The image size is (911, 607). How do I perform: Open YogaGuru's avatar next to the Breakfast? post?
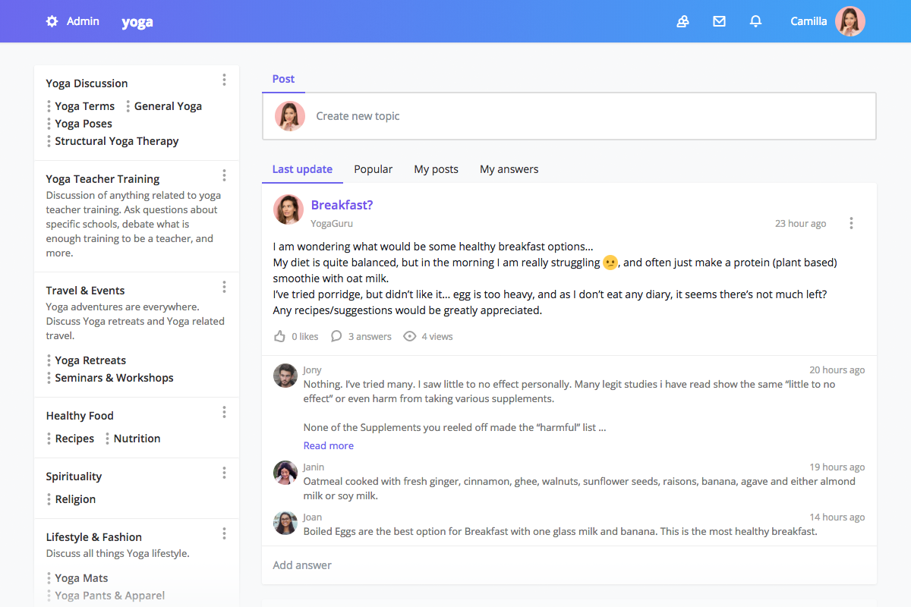coord(288,210)
